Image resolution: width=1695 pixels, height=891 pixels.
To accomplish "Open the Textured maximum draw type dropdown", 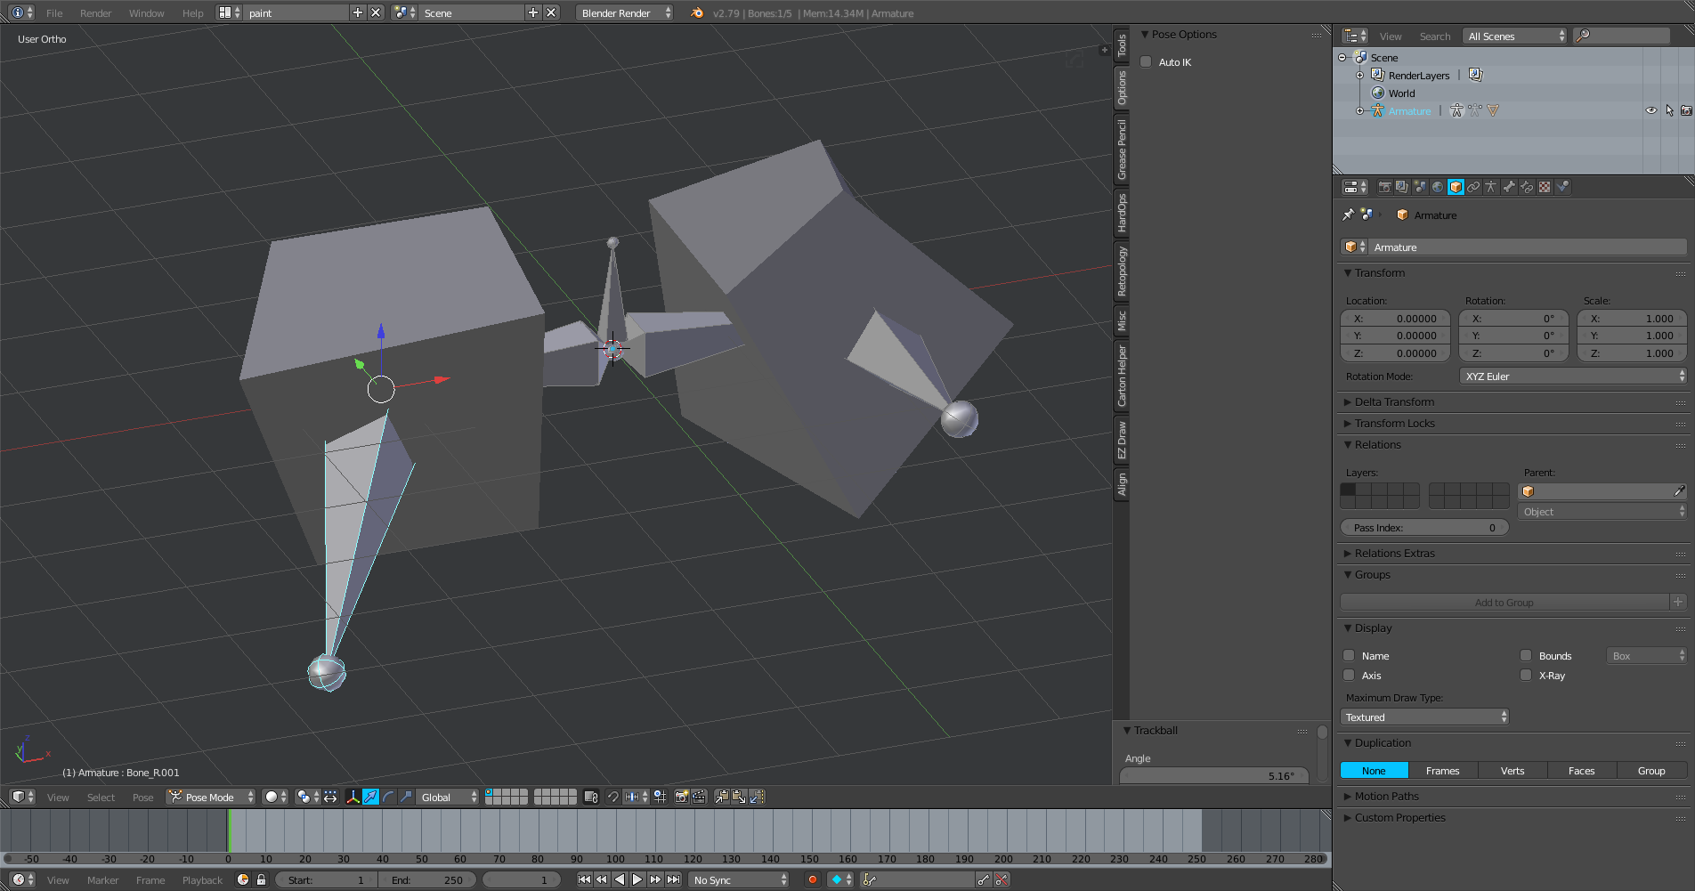I will tap(1424, 717).
